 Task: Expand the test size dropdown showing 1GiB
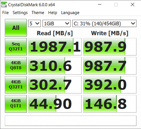57,24
